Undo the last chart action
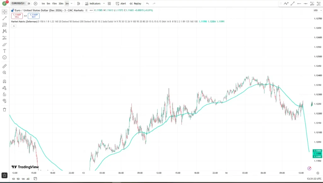 pyautogui.click(x=148, y=3)
